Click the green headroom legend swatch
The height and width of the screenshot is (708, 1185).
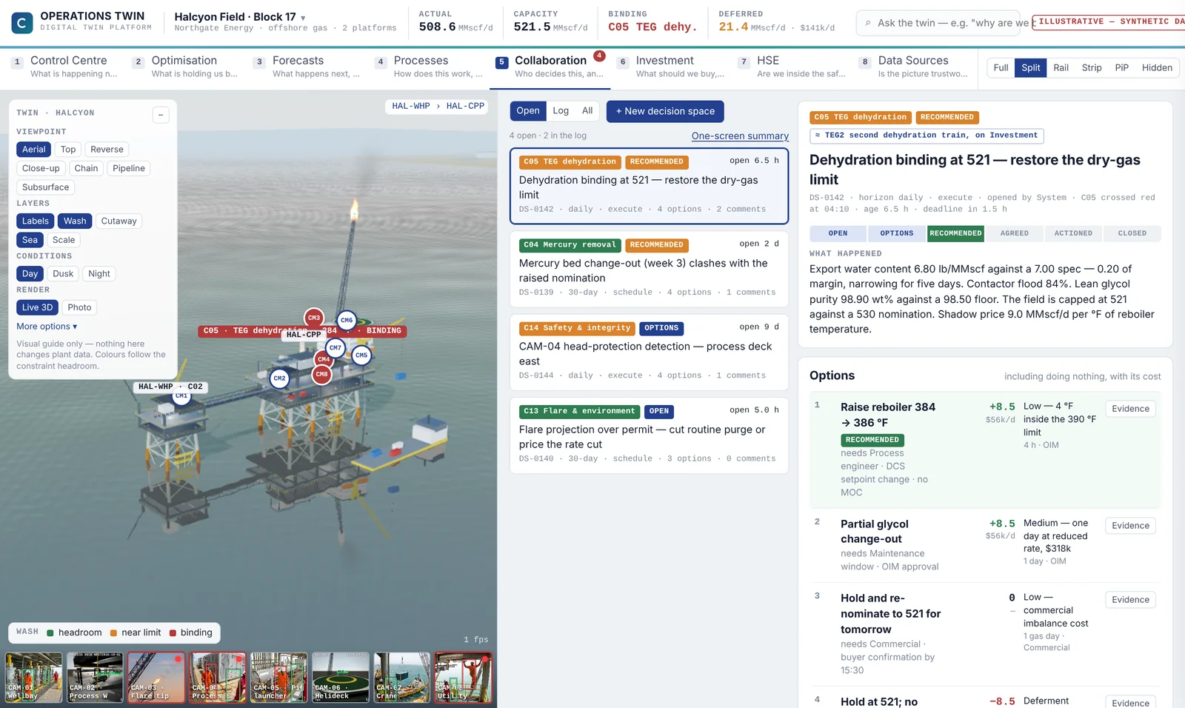pos(50,633)
